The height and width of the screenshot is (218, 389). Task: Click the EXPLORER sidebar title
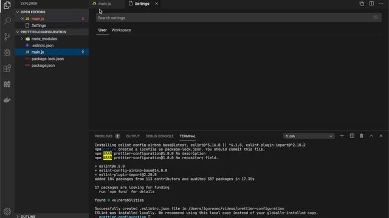[29, 4]
